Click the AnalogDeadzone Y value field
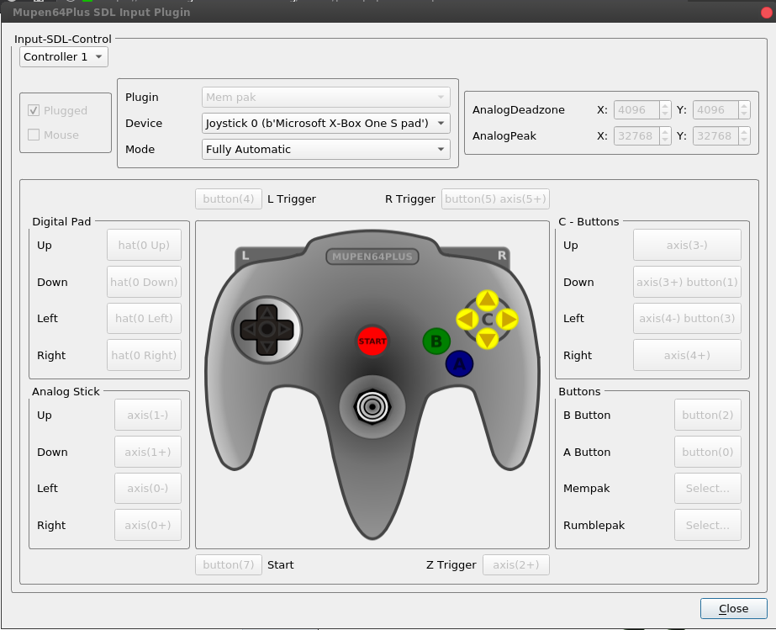Screen dimensions: 776x630 (x=715, y=110)
